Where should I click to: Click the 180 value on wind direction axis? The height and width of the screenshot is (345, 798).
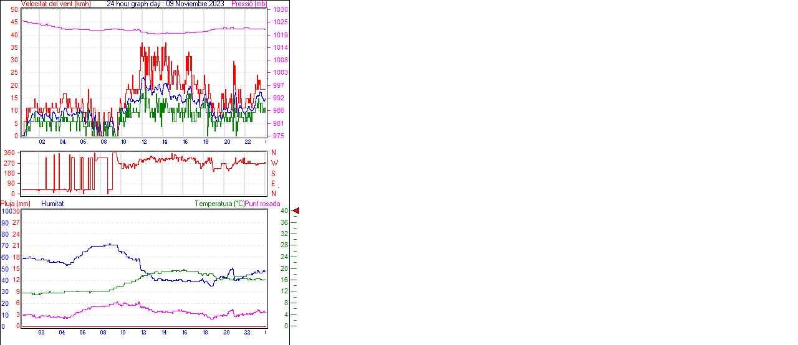pyautogui.click(x=9, y=173)
